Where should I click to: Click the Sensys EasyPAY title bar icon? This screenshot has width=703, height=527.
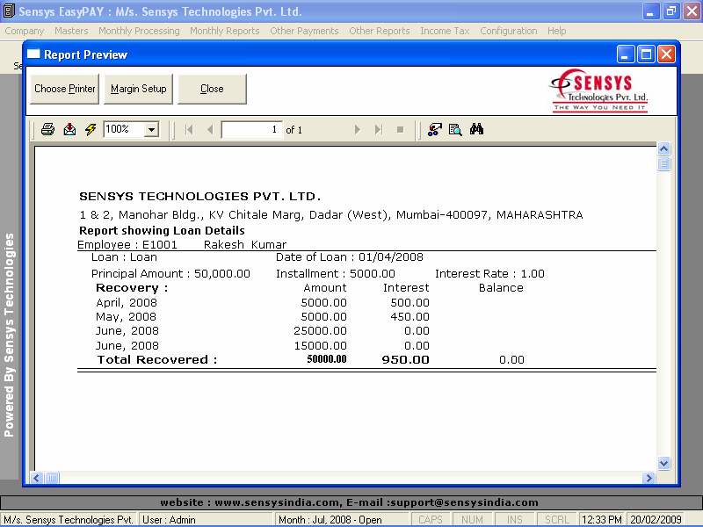(9, 11)
